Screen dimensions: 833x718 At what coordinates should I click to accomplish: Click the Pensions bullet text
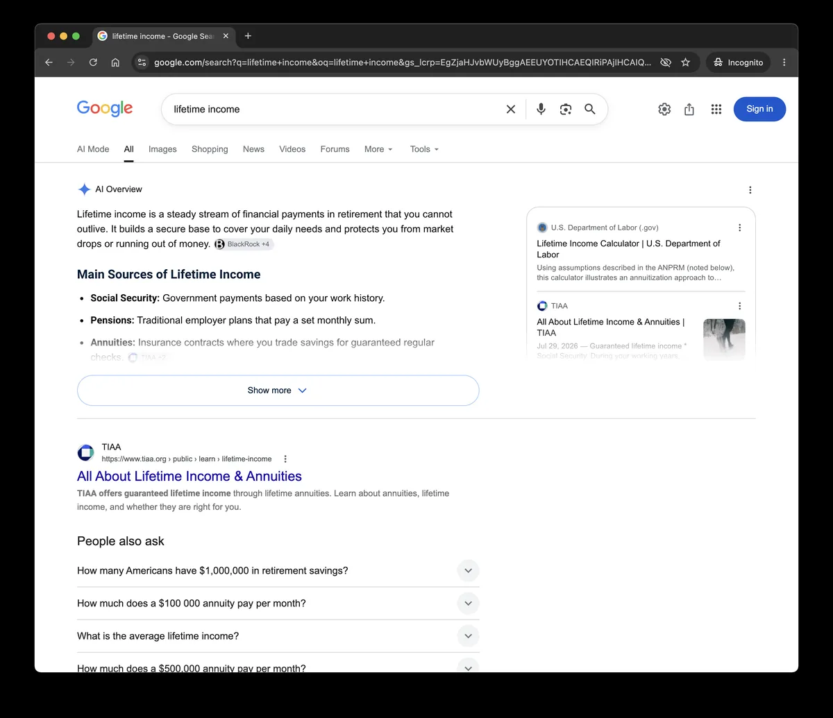[x=233, y=320]
